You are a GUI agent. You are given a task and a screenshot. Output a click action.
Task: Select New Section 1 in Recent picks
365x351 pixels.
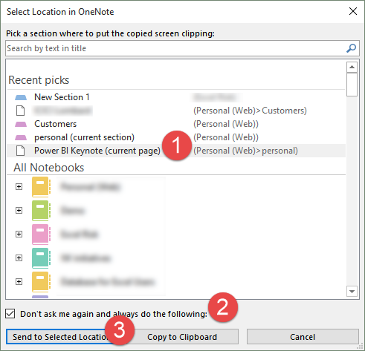tap(176, 97)
